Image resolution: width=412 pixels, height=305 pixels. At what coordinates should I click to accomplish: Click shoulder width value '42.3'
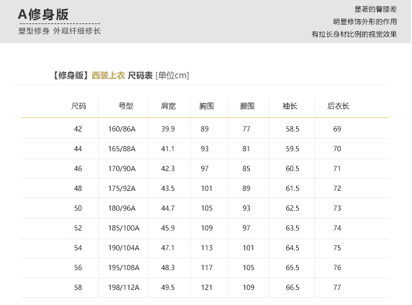(168, 168)
